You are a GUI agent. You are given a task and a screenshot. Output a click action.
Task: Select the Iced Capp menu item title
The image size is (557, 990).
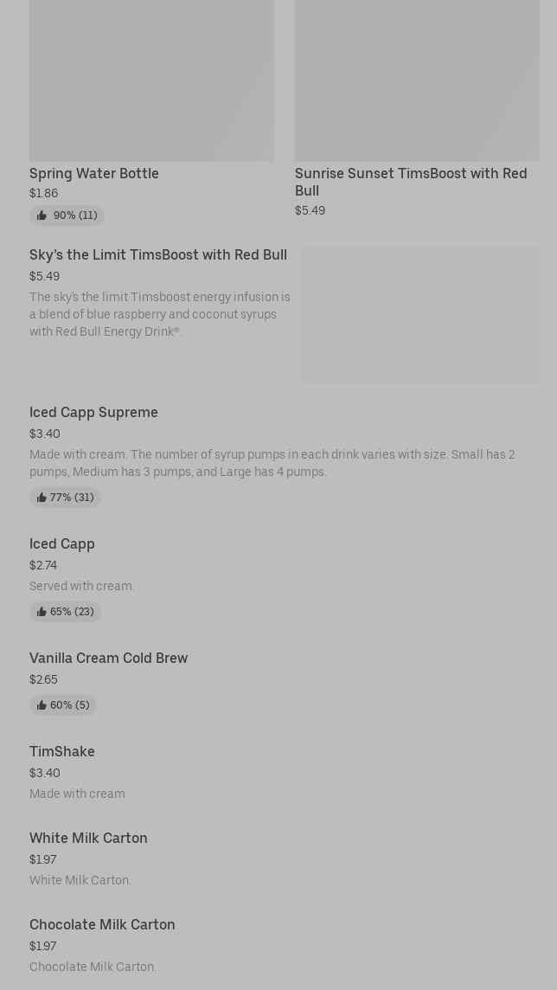point(62,543)
